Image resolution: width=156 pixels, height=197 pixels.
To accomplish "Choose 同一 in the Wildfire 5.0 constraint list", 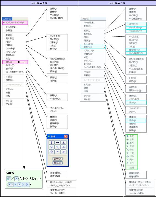I will (x=132, y=159).
